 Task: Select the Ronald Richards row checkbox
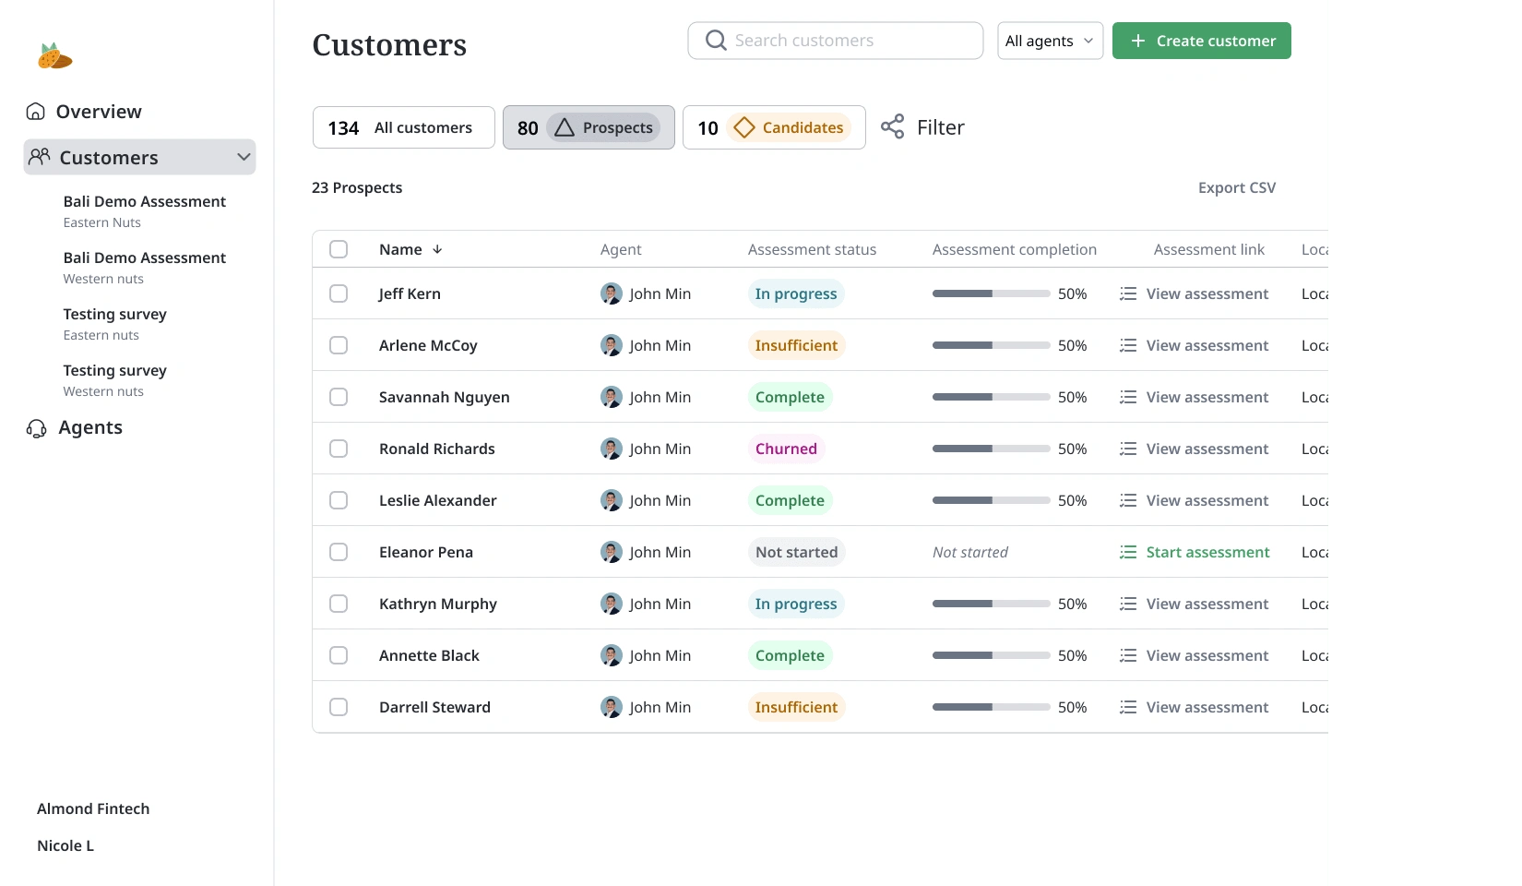pyautogui.click(x=339, y=449)
